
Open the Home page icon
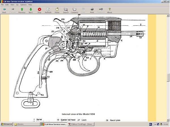pyautogui.click(x=57, y=10)
